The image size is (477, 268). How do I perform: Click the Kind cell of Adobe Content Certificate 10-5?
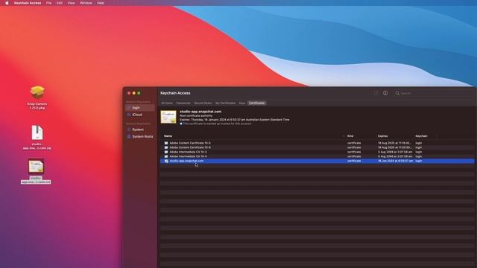(354, 143)
